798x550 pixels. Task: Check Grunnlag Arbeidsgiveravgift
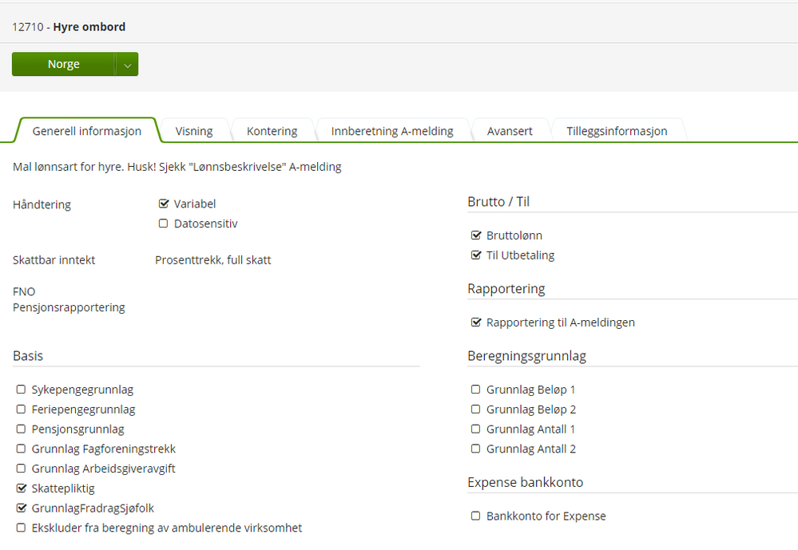click(x=20, y=469)
